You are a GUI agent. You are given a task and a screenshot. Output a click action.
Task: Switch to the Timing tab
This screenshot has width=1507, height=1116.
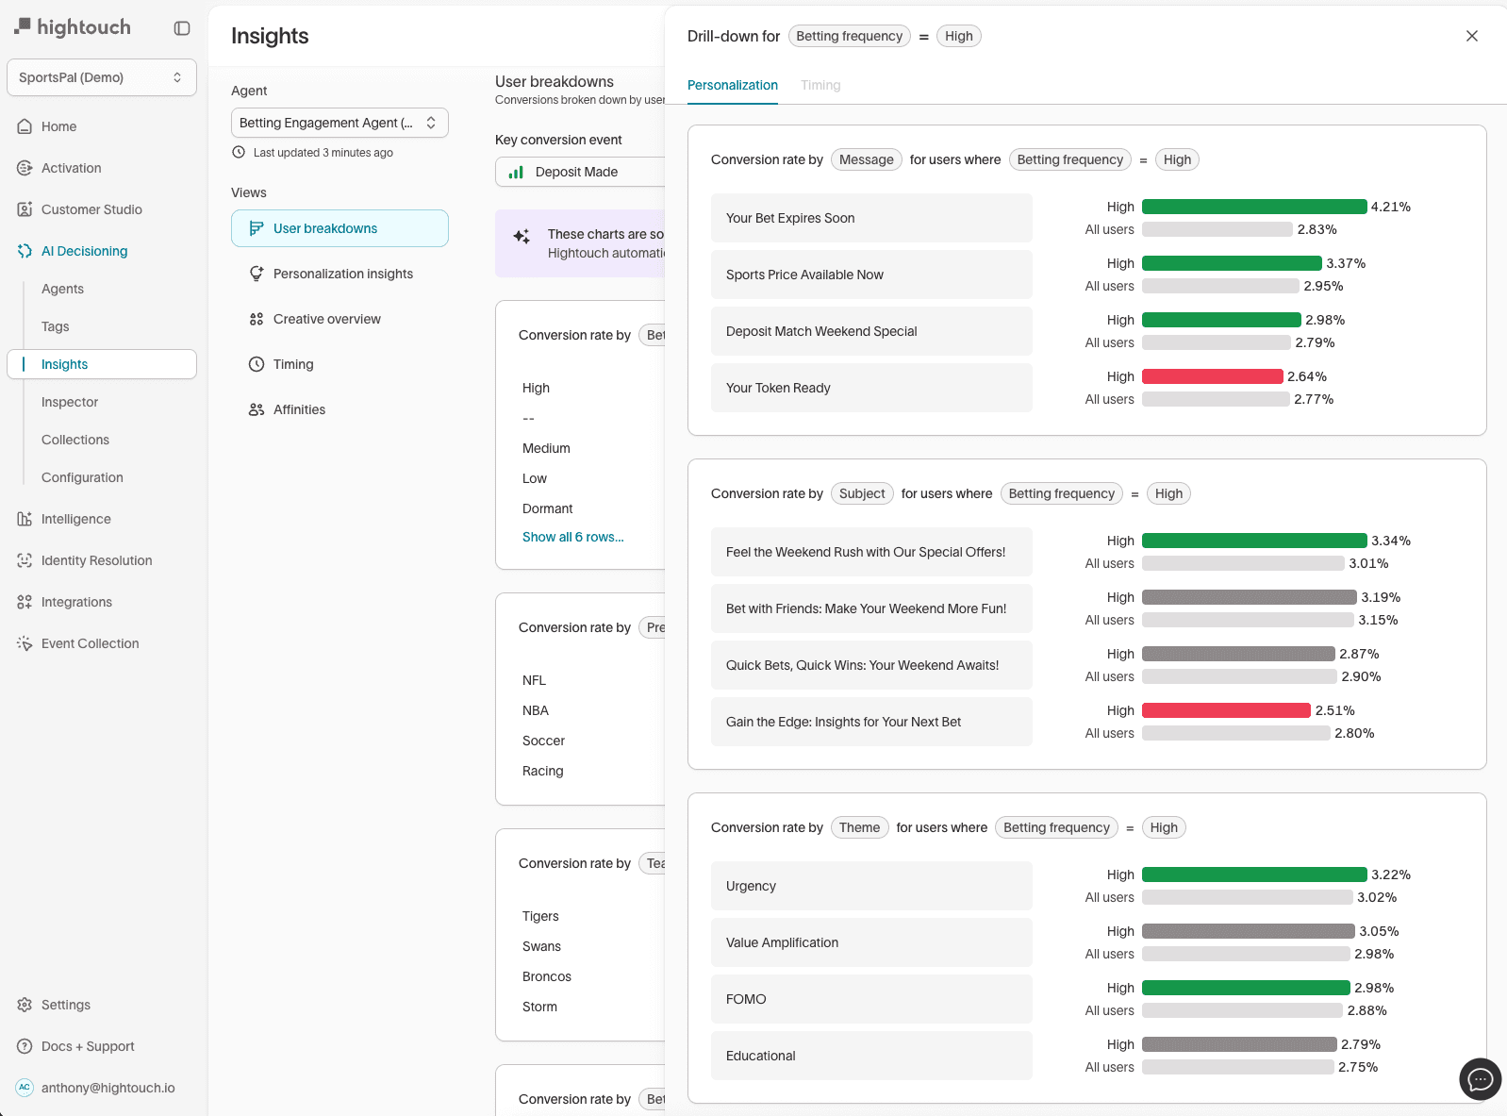pyautogui.click(x=820, y=85)
